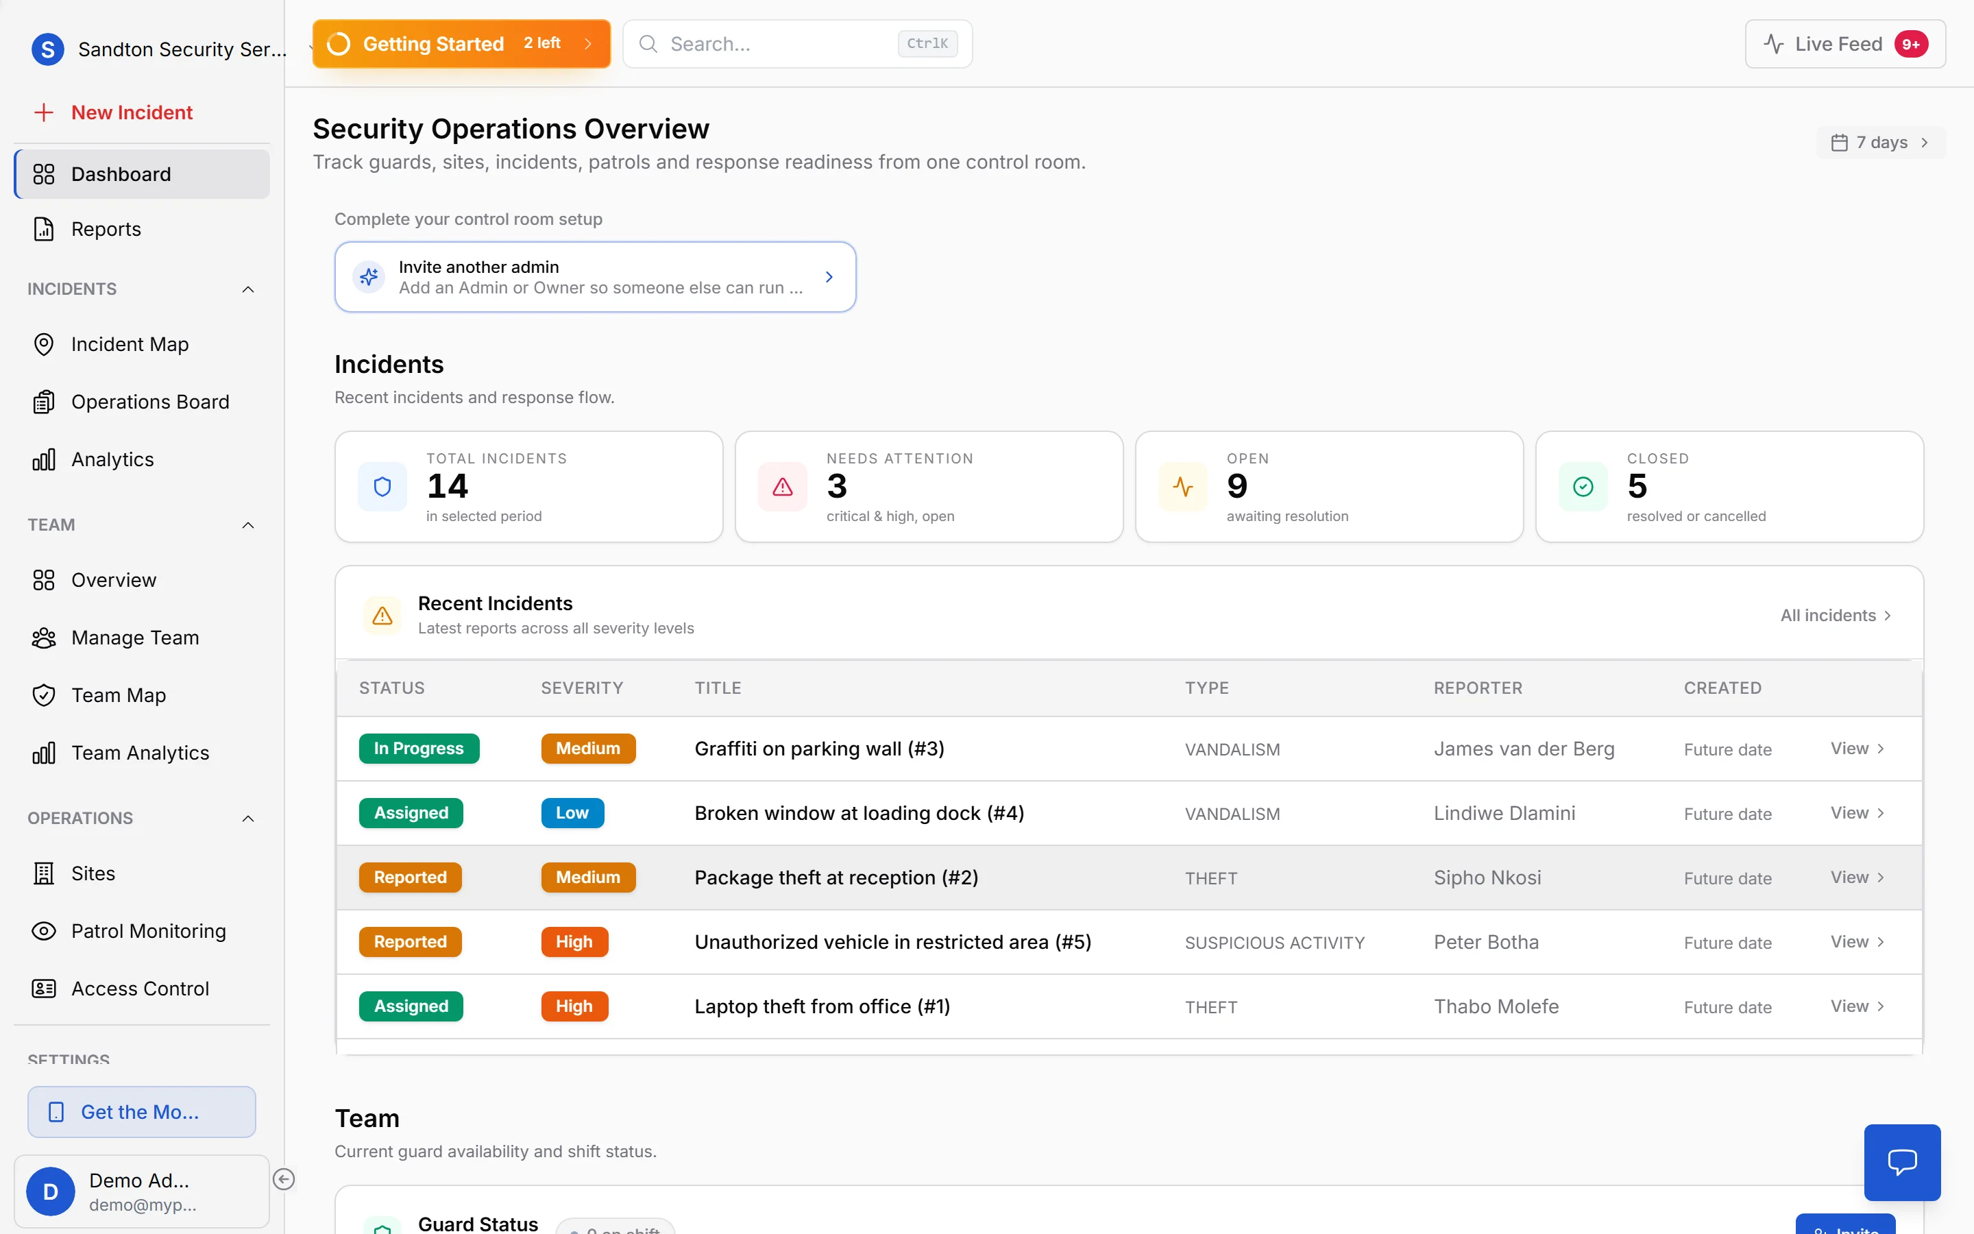Click the Sandton Security avatar letter S

click(x=47, y=49)
